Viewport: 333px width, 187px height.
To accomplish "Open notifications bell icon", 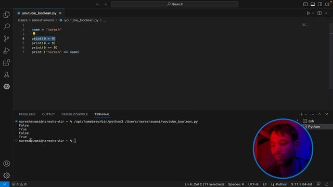I will (x=327, y=184).
